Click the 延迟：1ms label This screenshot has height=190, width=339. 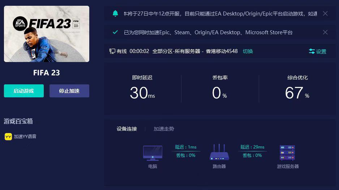coord(186,147)
